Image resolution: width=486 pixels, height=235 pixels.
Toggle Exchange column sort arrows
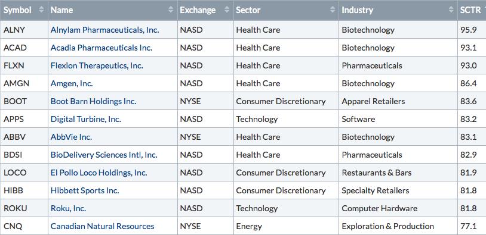227,10
